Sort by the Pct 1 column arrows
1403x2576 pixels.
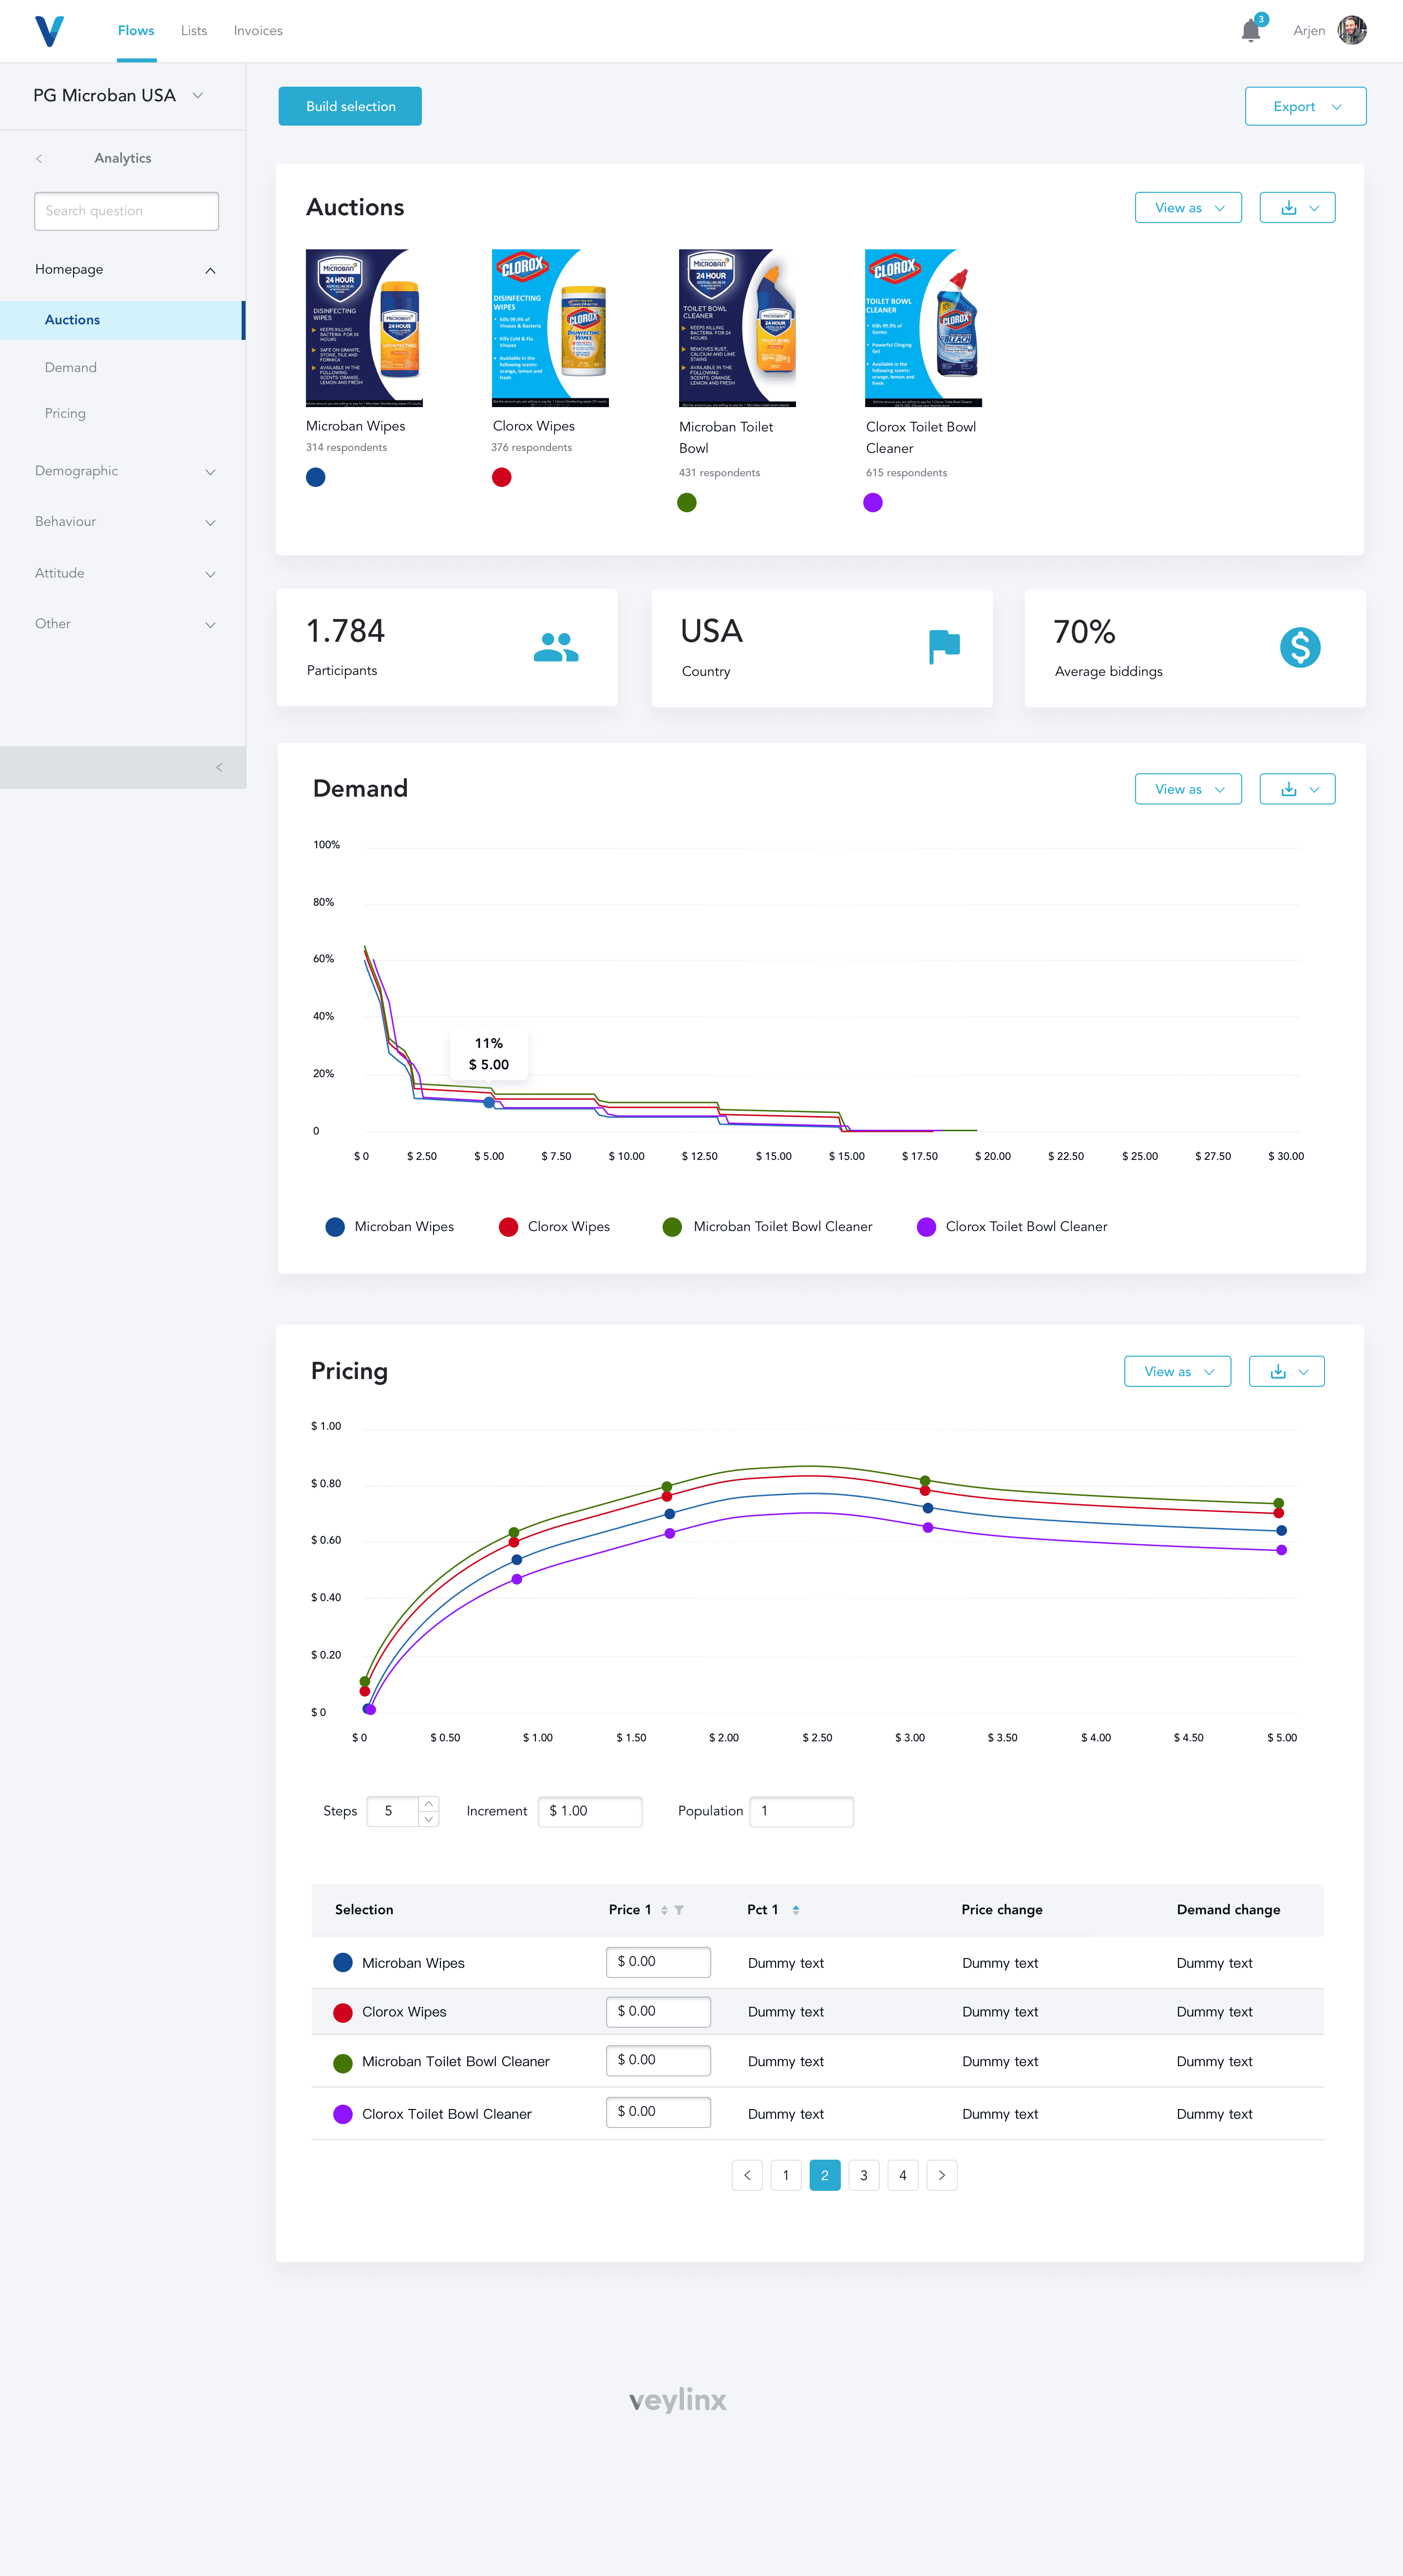click(796, 1910)
